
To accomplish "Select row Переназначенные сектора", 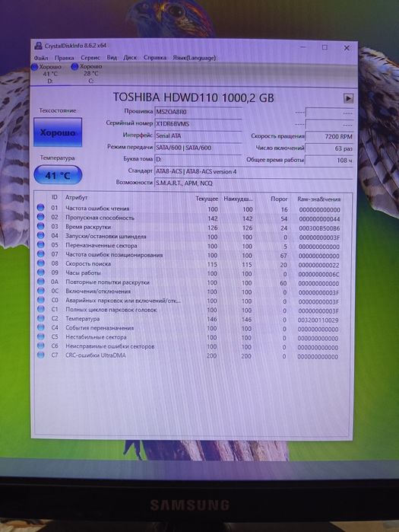I will [193, 246].
